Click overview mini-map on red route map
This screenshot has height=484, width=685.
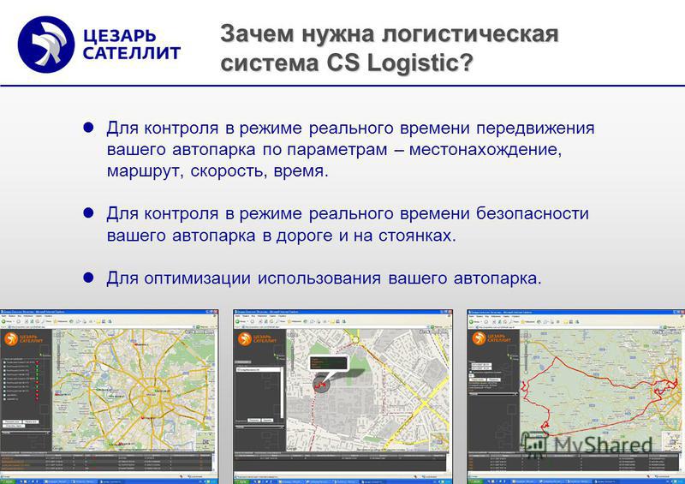[x=672, y=441]
